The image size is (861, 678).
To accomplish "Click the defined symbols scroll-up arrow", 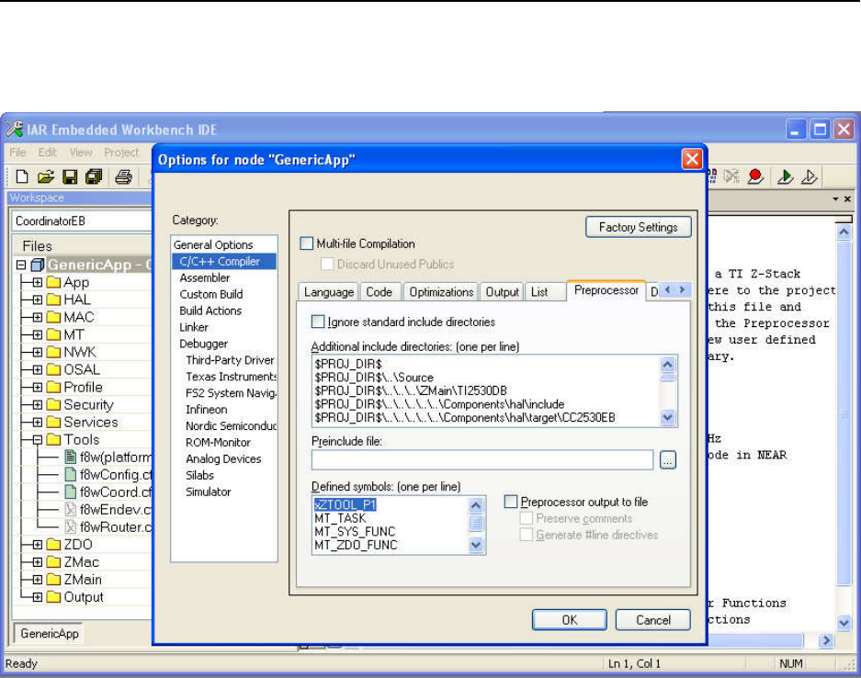I will pyautogui.click(x=476, y=504).
